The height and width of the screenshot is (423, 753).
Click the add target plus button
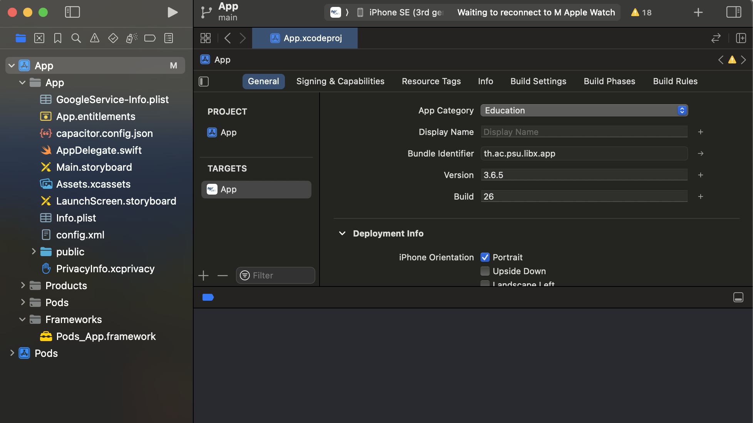coord(203,275)
